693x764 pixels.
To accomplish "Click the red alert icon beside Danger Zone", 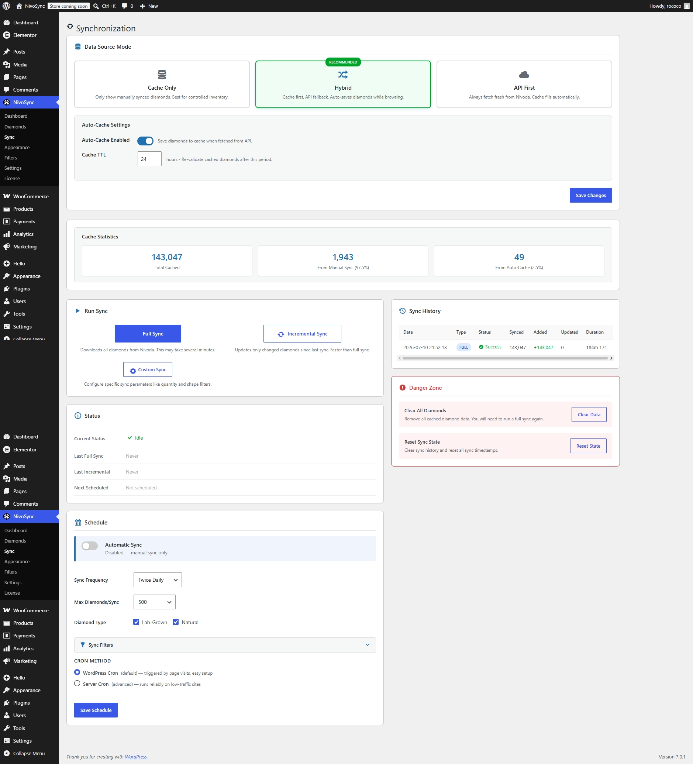I will (402, 388).
